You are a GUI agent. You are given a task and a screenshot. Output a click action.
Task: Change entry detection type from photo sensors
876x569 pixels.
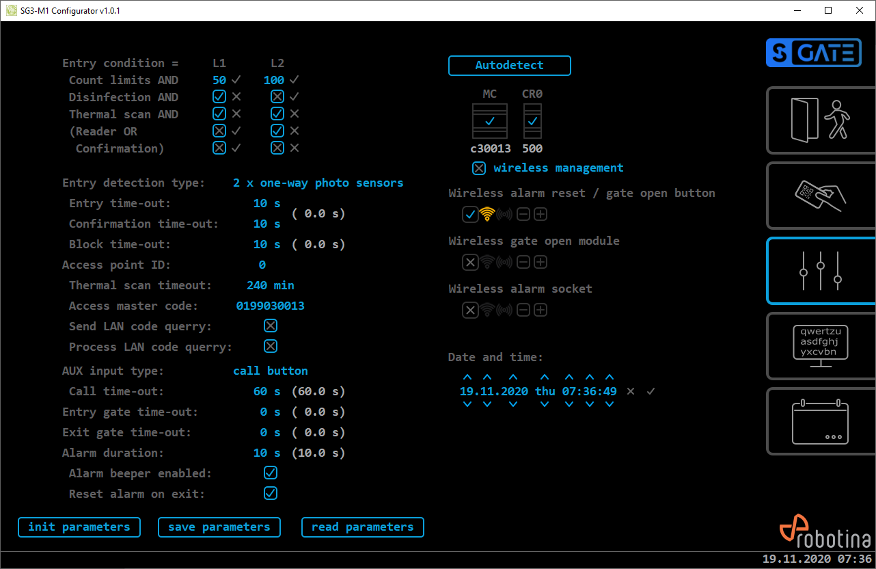pos(318,183)
